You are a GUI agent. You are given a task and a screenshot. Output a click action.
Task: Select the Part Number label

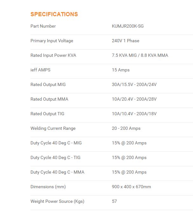tap(43, 26)
